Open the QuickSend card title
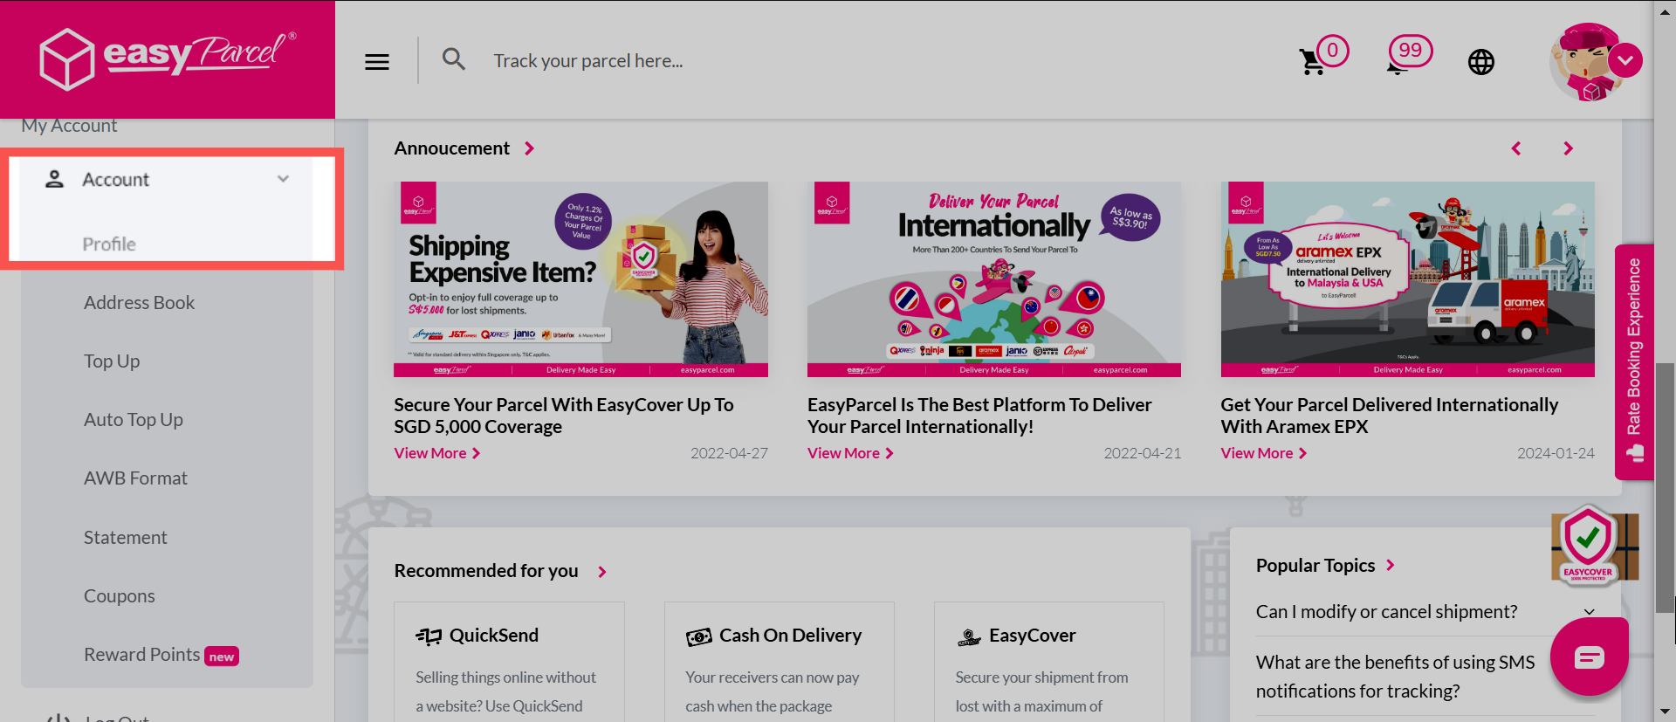1676x722 pixels. click(494, 636)
